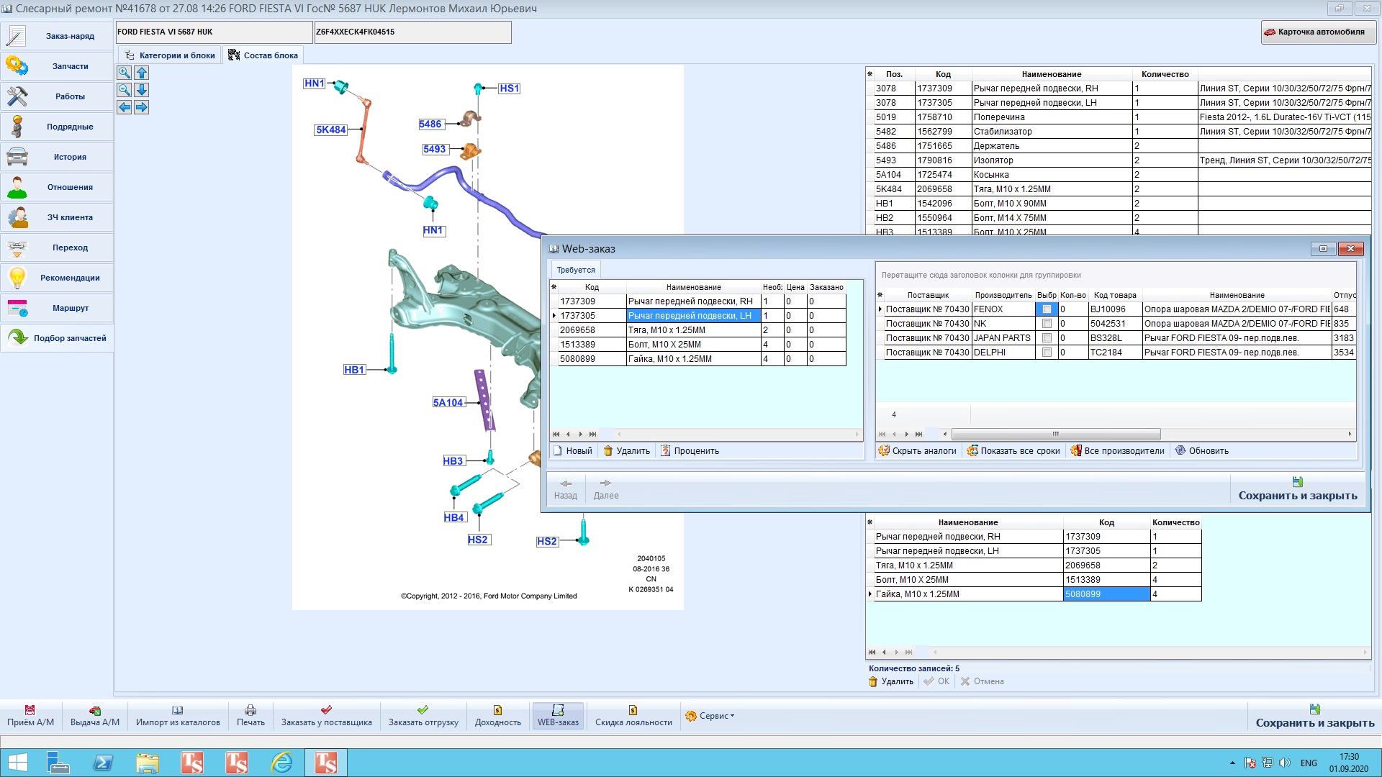Select row 2069658 Тяга in Требуется table
This screenshot has height=777, width=1382.
click(697, 330)
